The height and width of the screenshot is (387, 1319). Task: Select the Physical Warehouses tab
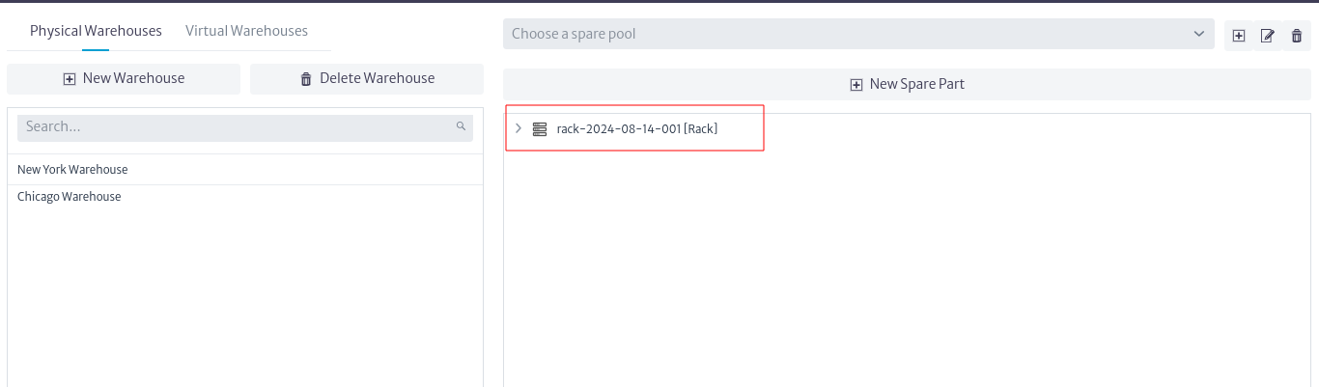point(96,31)
